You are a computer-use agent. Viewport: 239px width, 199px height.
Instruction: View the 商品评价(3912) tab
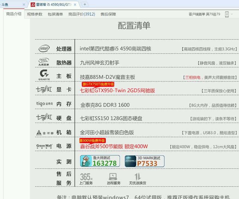click(82, 14)
